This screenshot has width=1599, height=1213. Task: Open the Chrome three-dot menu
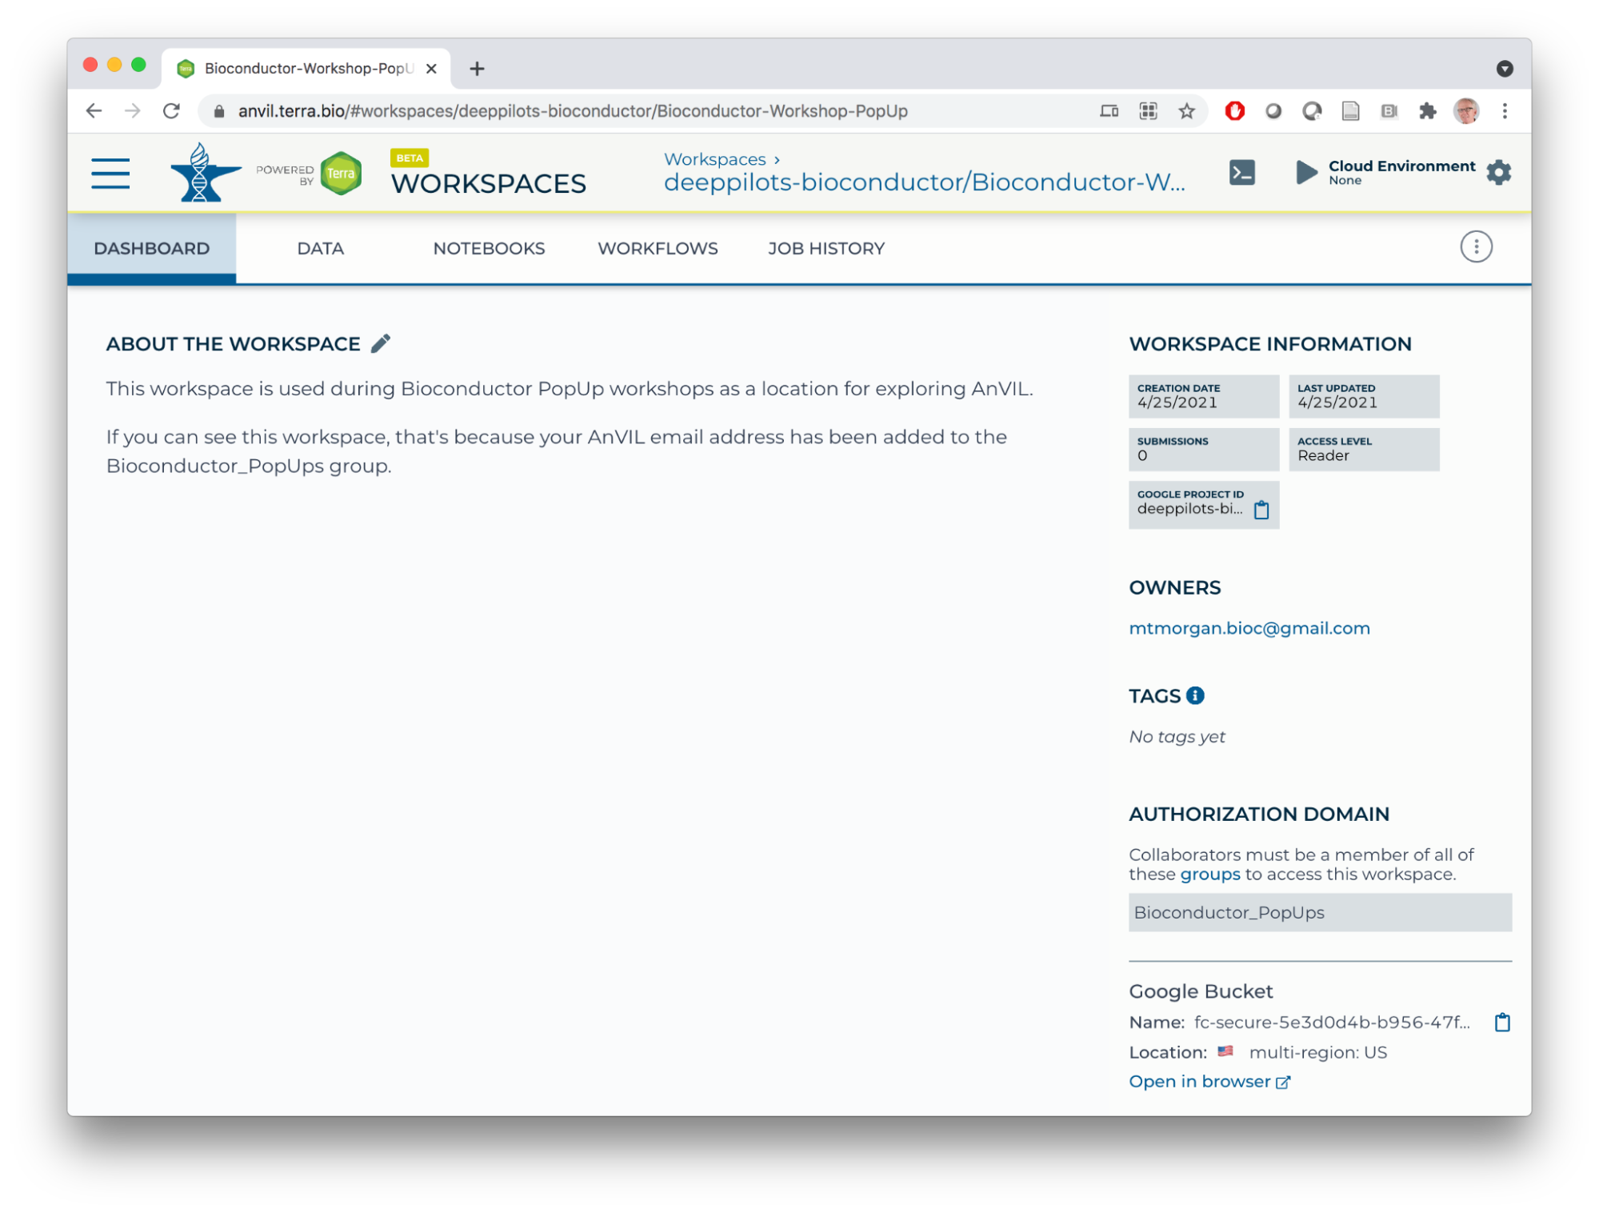[x=1505, y=110]
